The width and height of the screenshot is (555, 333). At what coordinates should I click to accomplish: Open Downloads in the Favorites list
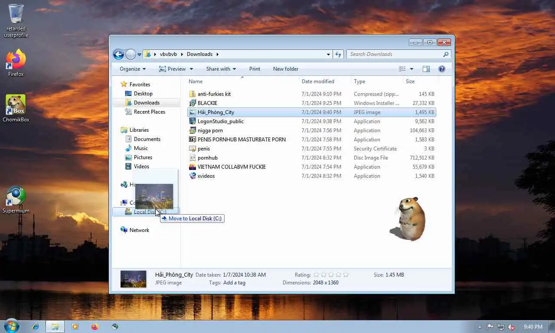click(147, 103)
